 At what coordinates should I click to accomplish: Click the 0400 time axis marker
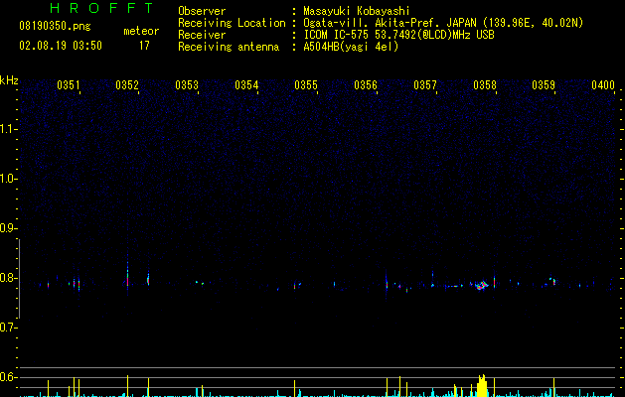tap(603, 85)
